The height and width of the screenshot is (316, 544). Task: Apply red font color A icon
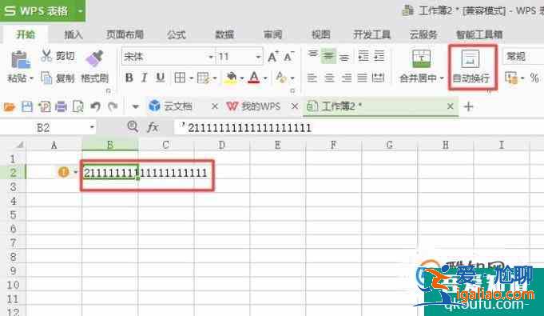point(254,78)
